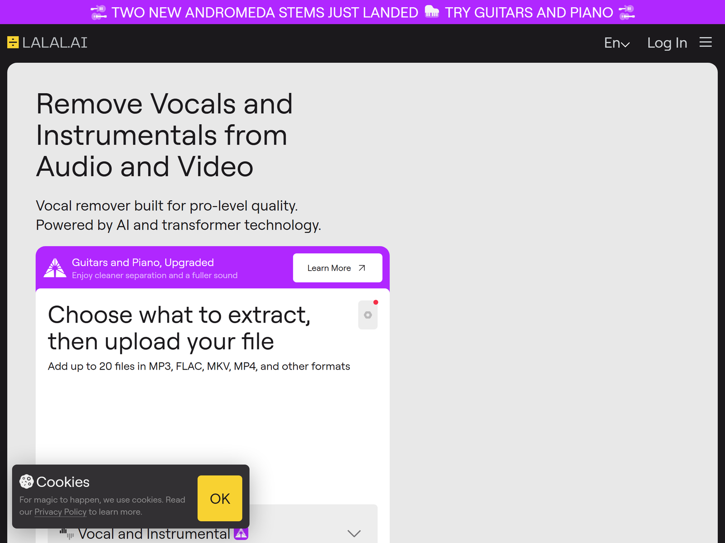Click the Andromeda stems announcement banner
Viewport: 725px width, 543px height.
[x=362, y=12]
